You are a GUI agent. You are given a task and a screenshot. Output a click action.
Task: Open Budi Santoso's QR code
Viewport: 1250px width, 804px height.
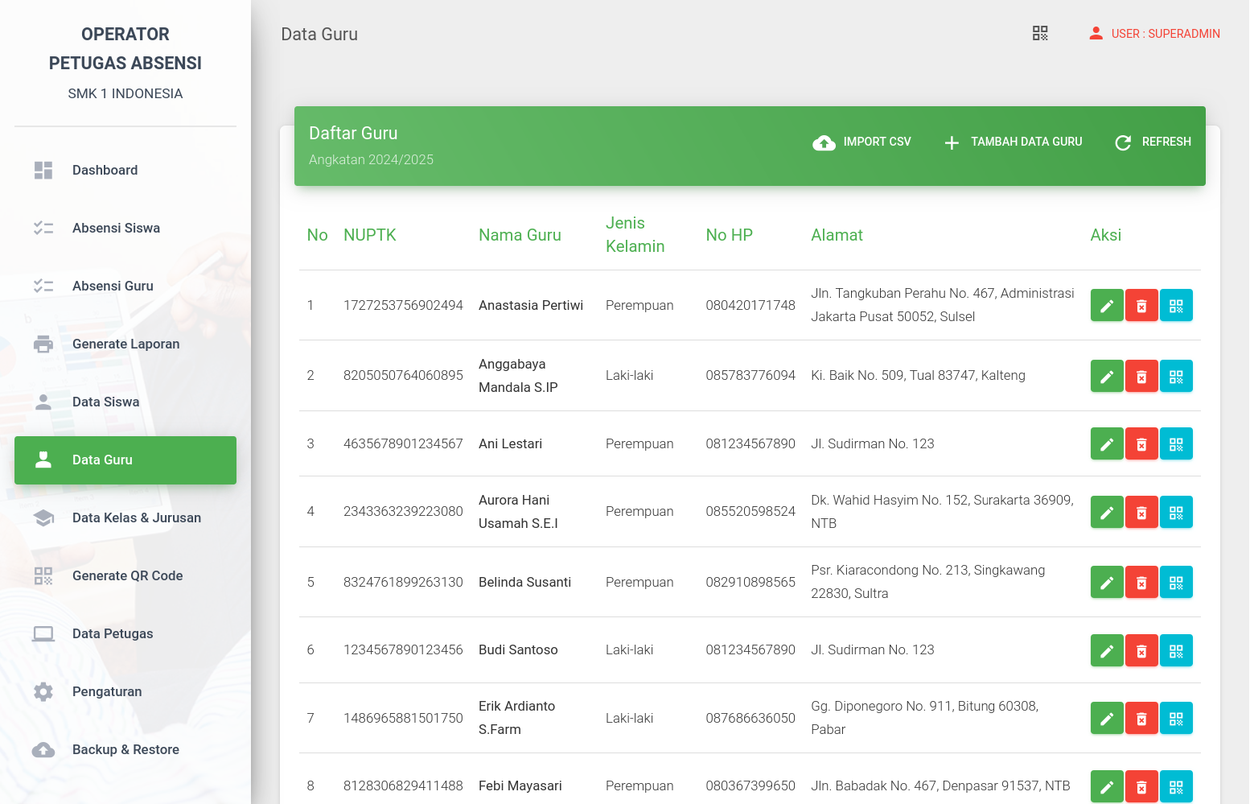click(x=1176, y=650)
